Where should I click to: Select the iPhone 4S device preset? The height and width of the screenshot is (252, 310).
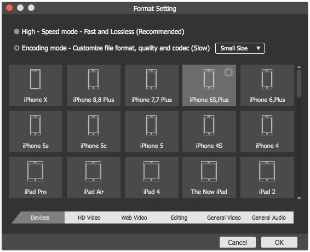(209, 131)
